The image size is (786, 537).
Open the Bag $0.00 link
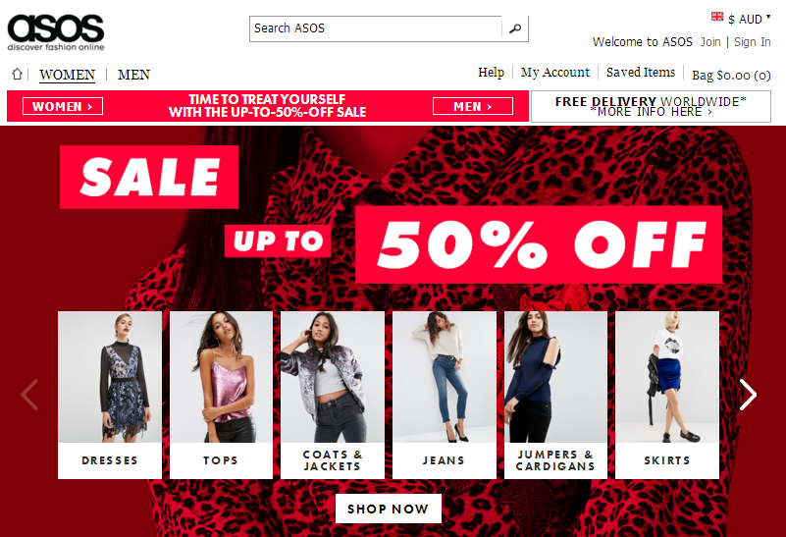(731, 76)
